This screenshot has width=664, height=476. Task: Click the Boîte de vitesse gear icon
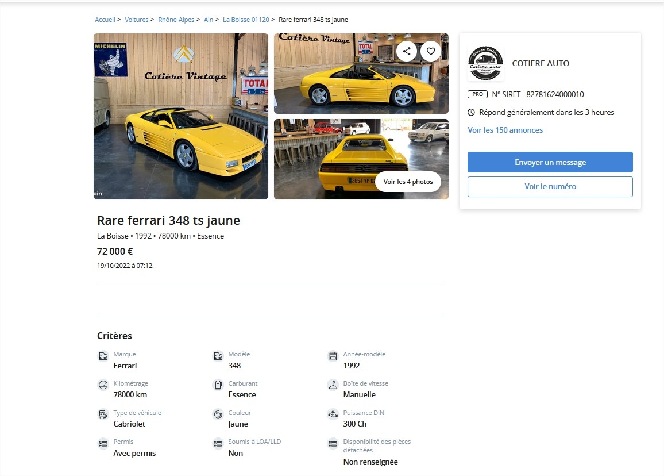click(333, 385)
